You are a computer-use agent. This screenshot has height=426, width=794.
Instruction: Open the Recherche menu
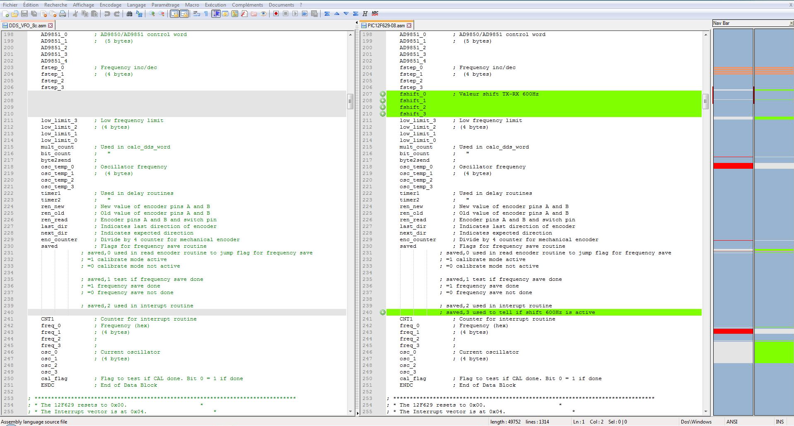[x=56, y=5]
